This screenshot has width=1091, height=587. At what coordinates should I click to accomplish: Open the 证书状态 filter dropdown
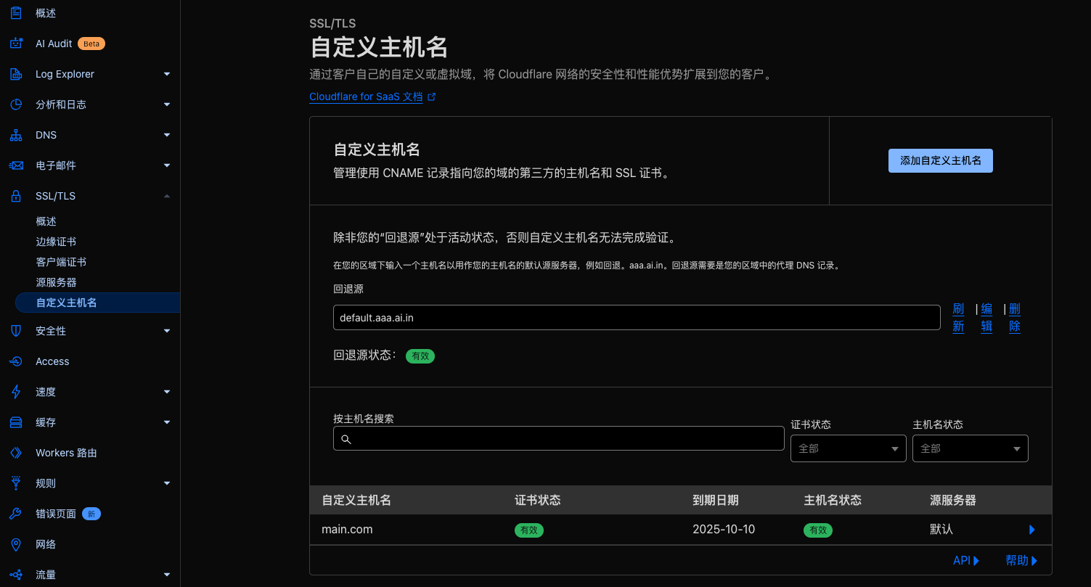pyautogui.click(x=848, y=448)
